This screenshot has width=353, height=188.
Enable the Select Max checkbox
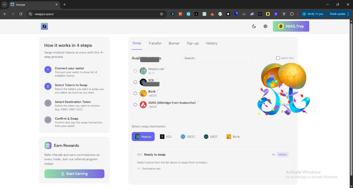click(x=278, y=58)
